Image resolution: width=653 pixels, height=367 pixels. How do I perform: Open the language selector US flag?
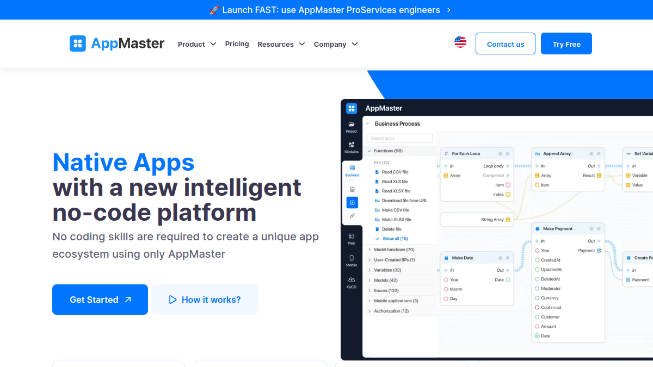point(460,42)
